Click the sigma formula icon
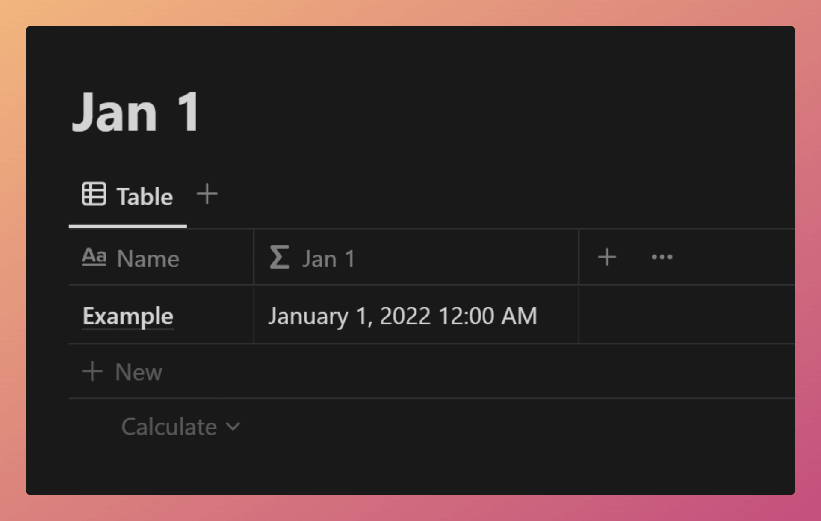This screenshot has height=521, width=821. pos(280,257)
